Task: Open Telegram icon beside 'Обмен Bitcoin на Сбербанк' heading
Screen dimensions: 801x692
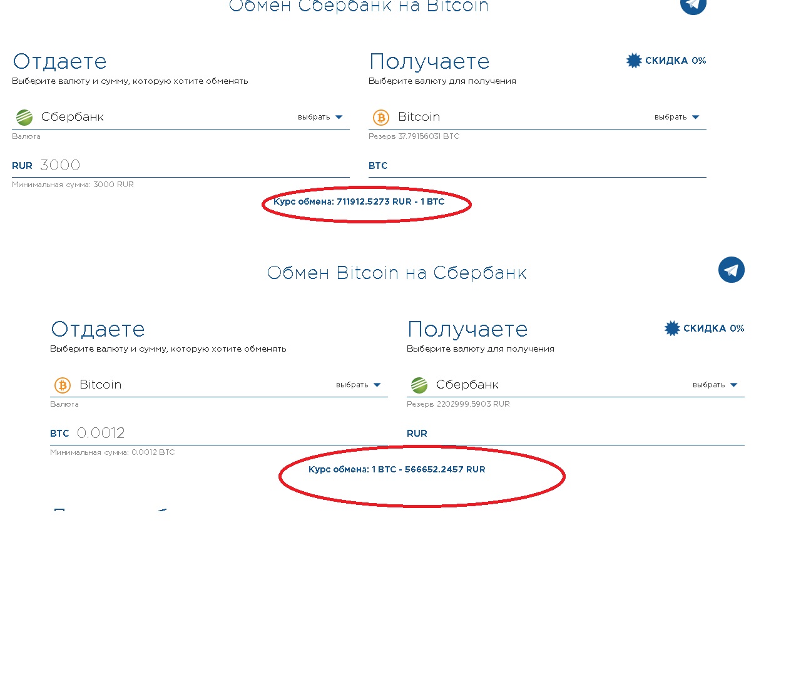Action: (732, 270)
